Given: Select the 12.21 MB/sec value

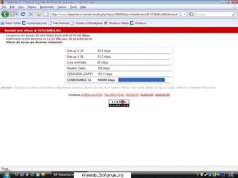Looking at the screenshot, I should pos(57,39).
